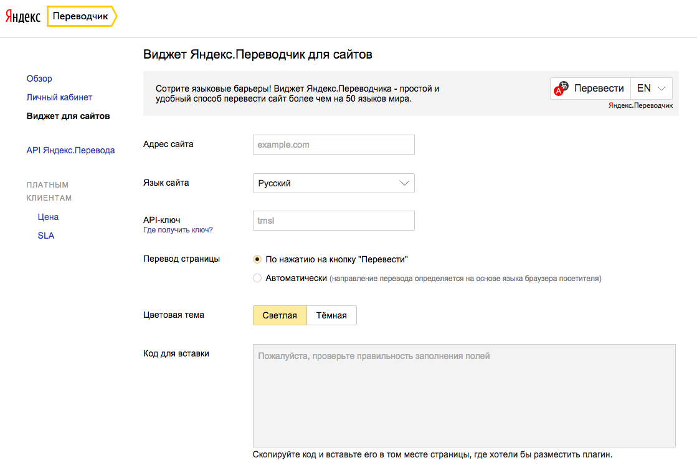Viewport: 697px width, 473px height.
Task: Open API Яндекс.Перевода link
Action: pos(70,150)
